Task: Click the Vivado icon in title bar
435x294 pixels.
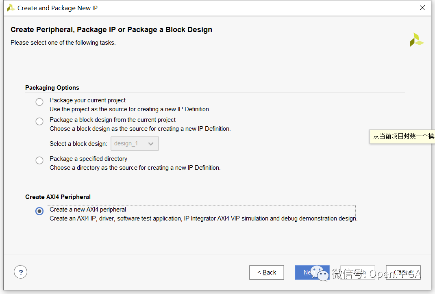Action: 11,7
